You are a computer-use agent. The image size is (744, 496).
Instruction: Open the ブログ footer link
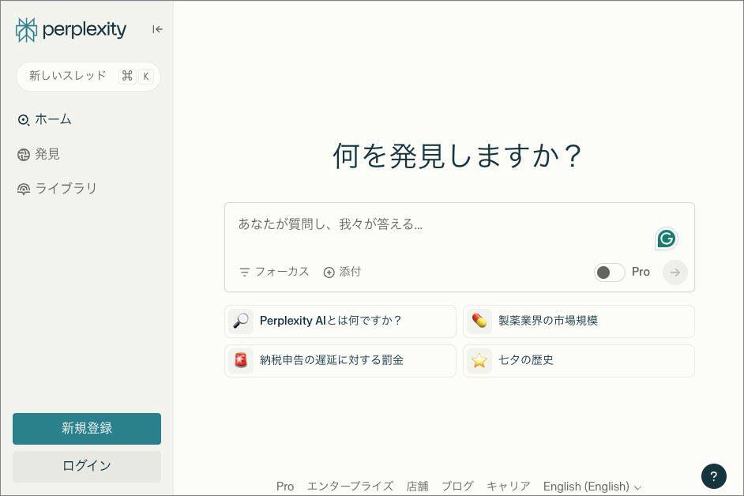pyautogui.click(x=457, y=487)
